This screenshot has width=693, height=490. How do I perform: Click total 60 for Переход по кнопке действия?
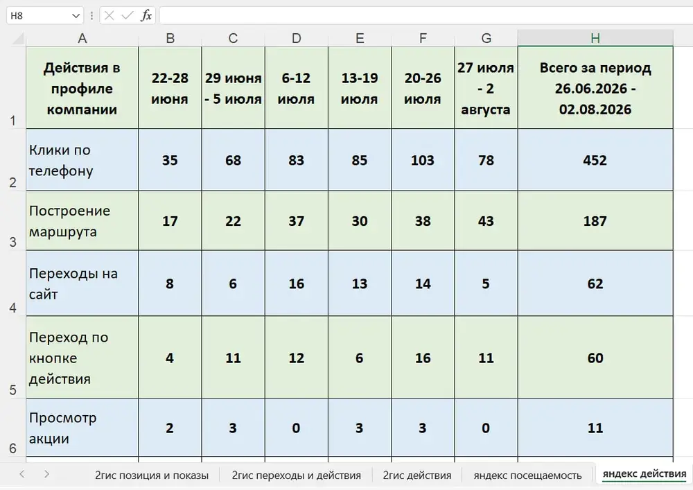(x=595, y=358)
